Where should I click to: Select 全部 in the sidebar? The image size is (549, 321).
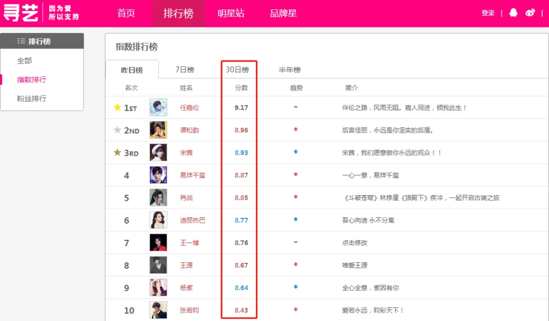(25, 61)
